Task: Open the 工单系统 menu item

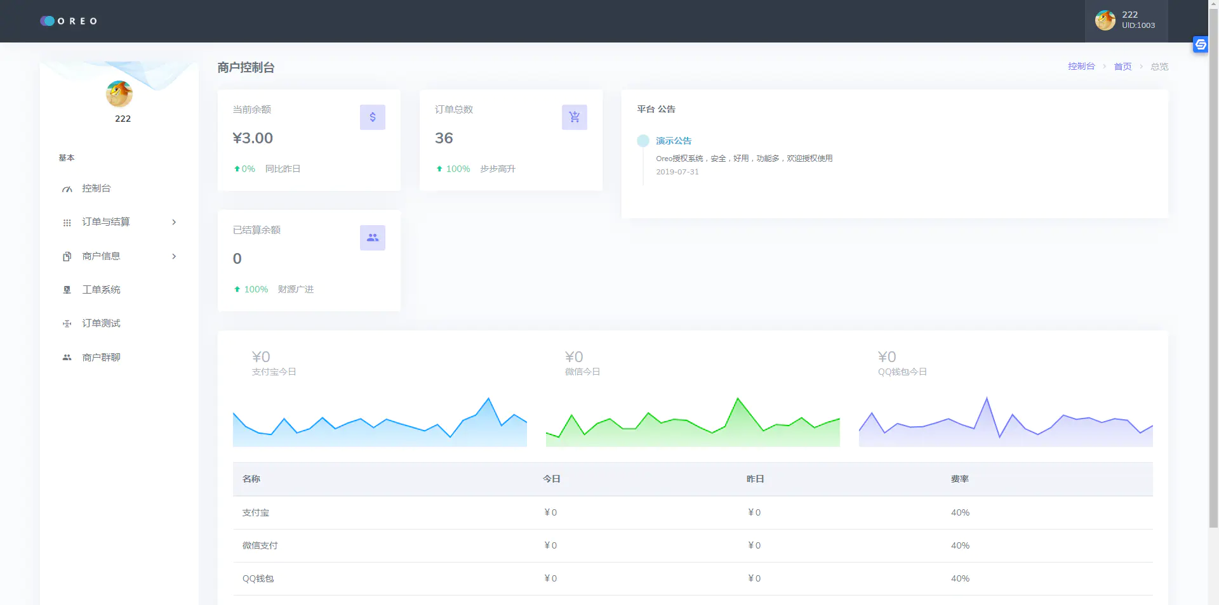Action: coord(101,290)
